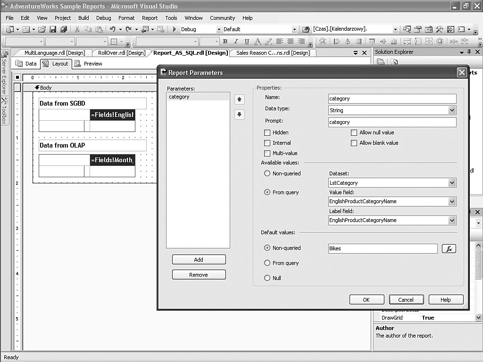Open the Undo history dropdown arrow
The width and height of the screenshot is (483, 362).
click(120, 30)
